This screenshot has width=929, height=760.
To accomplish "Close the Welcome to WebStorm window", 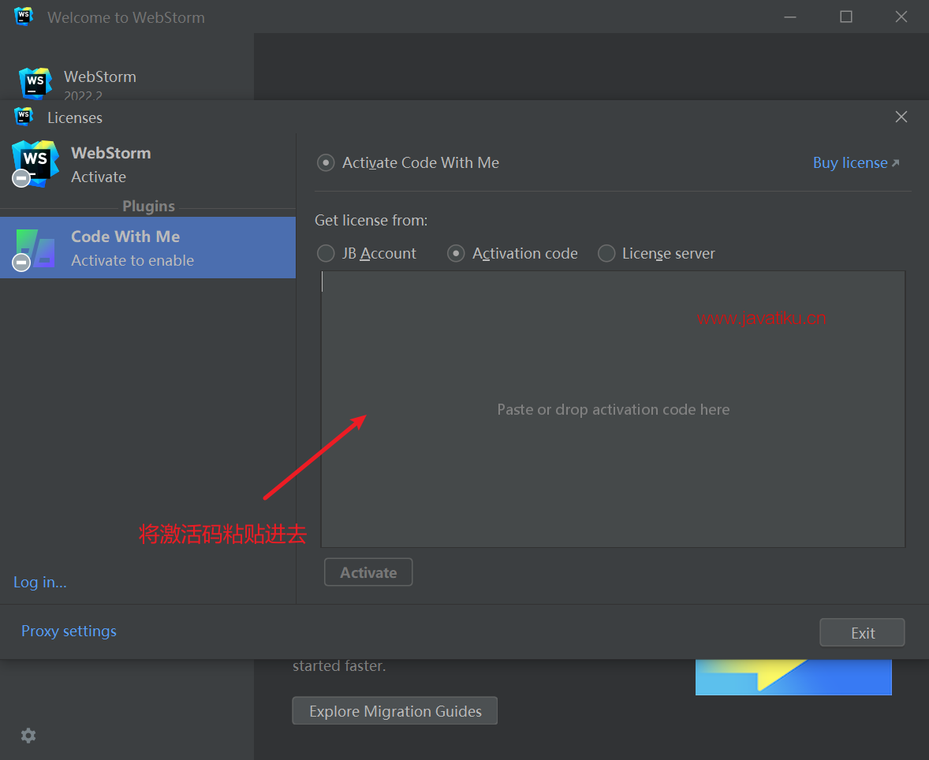I will pyautogui.click(x=901, y=17).
